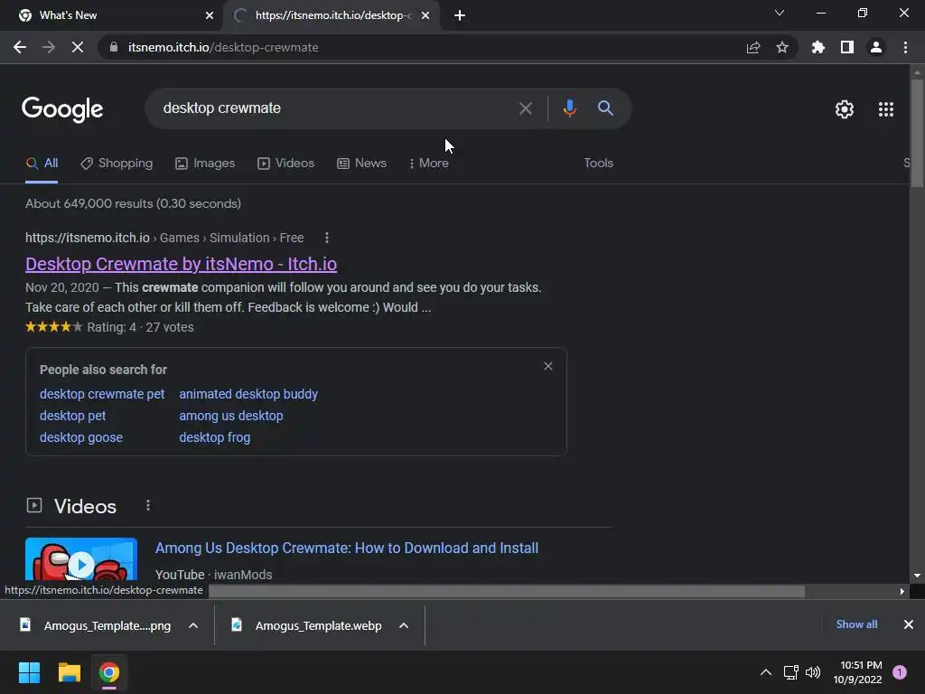Switch to the What's New tab
The width and height of the screenshot is (925, 694).
pos(111,15)
